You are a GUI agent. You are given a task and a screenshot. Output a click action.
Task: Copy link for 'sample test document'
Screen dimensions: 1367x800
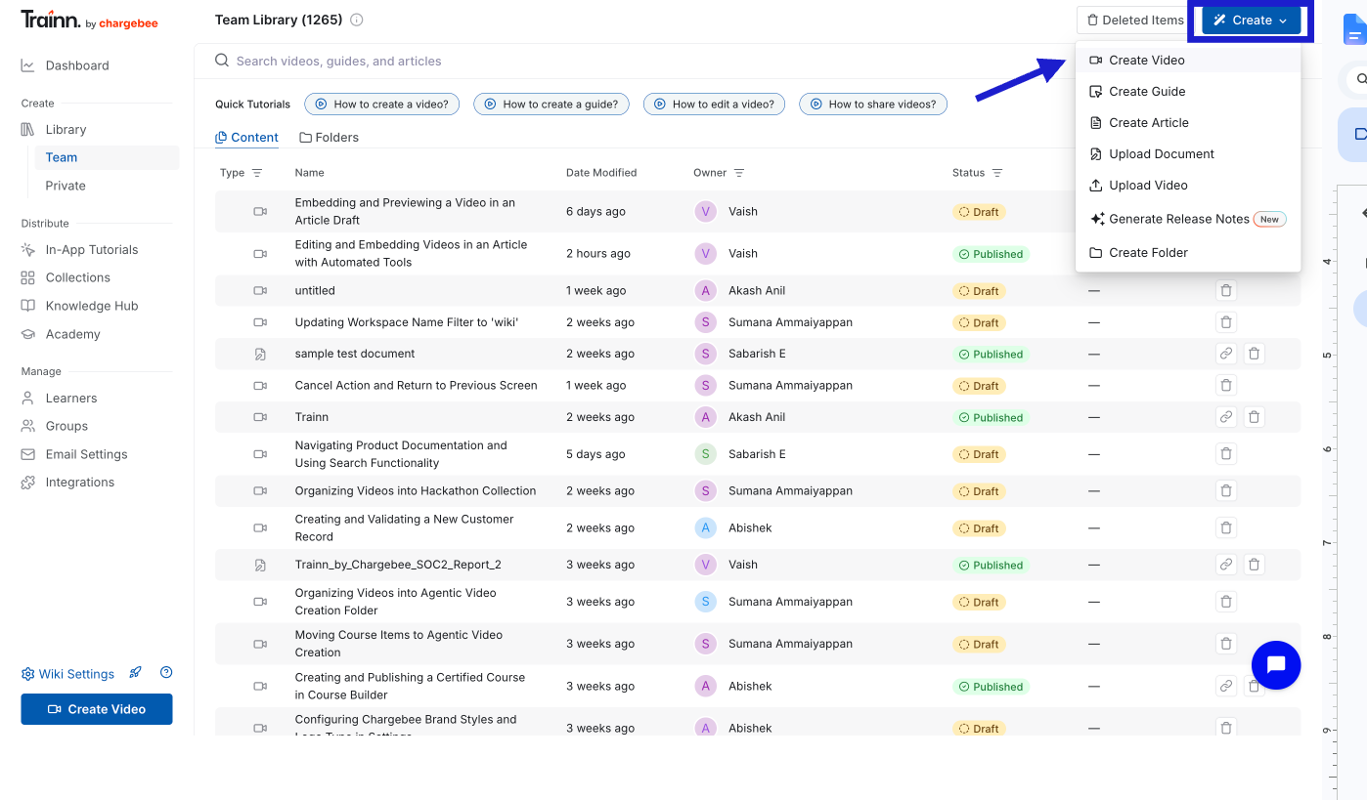point(1226,354)
